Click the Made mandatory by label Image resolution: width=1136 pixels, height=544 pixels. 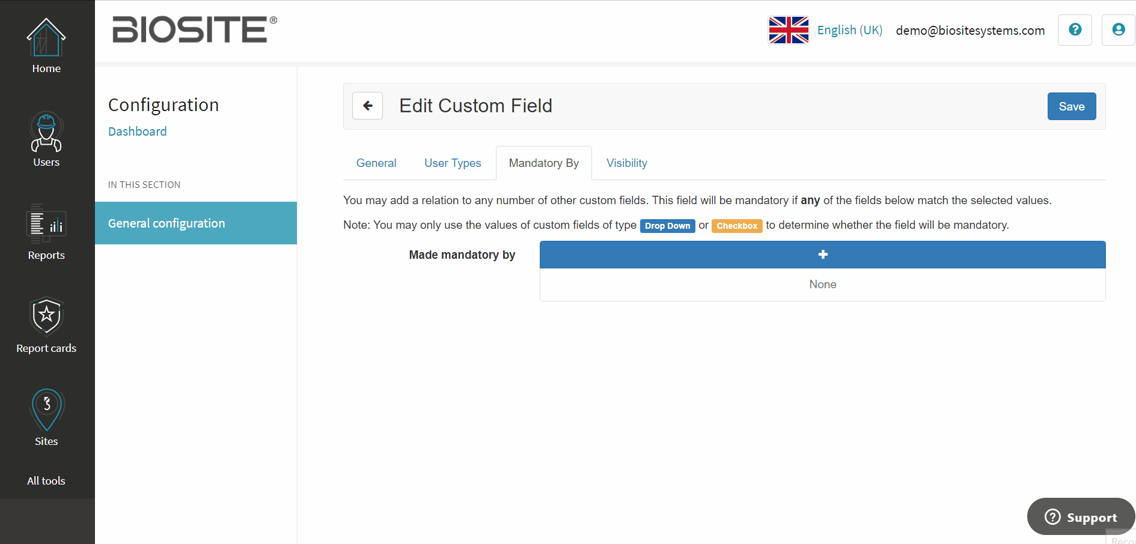(x=462, y=255)
